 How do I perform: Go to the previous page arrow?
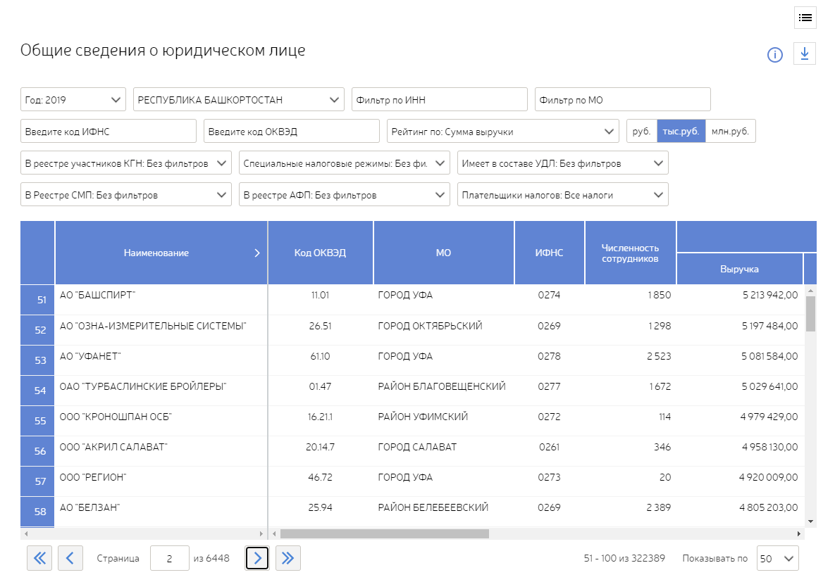[x=70, y=559]
